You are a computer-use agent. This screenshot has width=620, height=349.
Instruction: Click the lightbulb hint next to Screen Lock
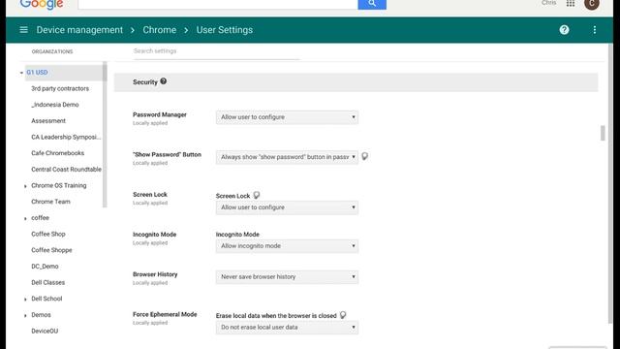(x=257, y=195)
